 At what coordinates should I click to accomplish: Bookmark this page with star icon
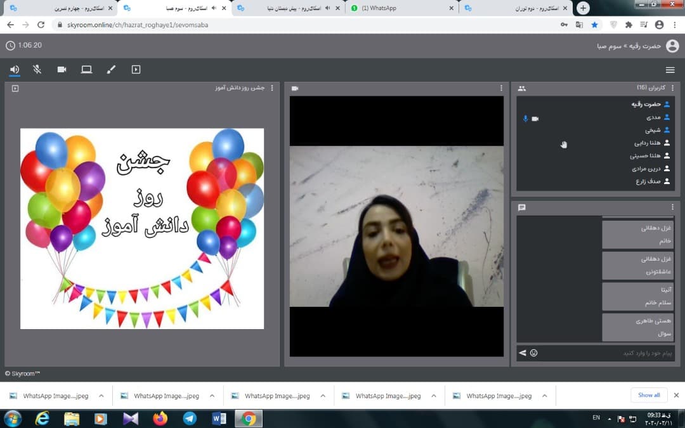coord(594,25)
